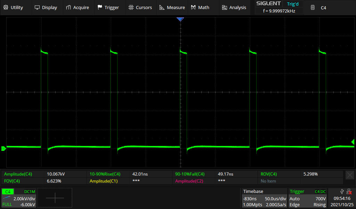
Task: Open the Timebase settings header
Action: (253, 191)
